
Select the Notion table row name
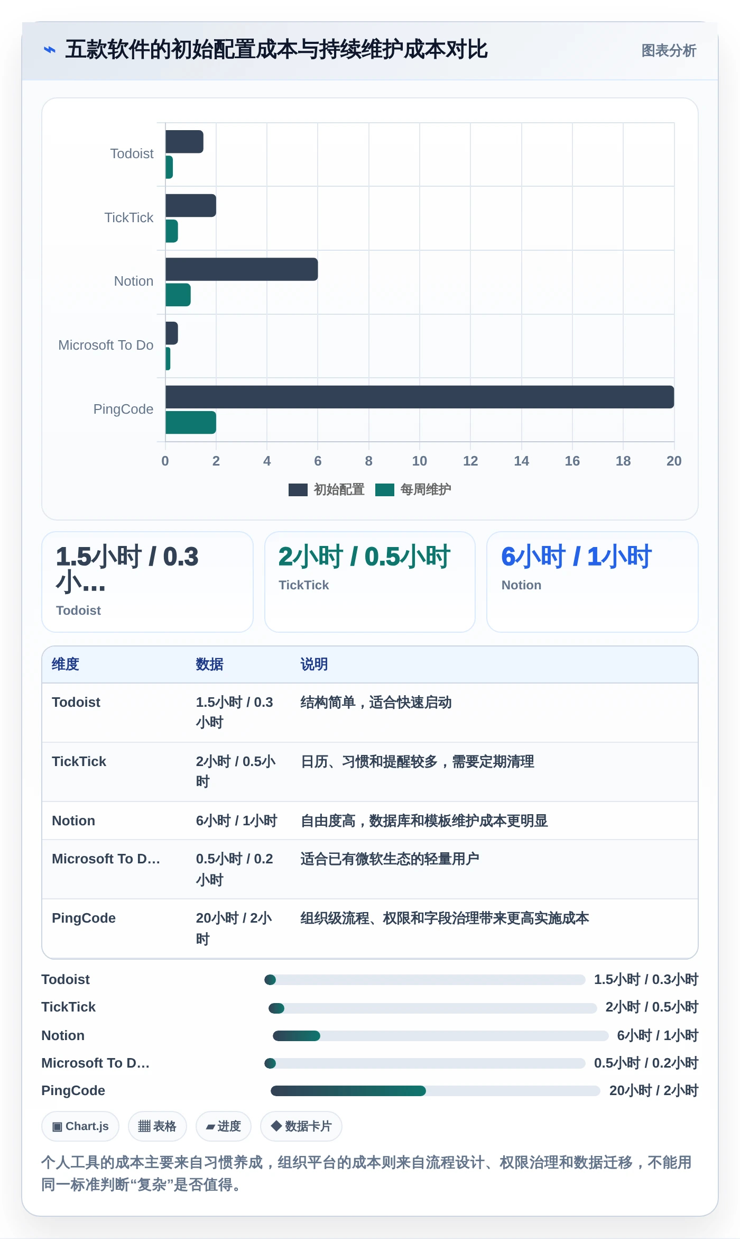click(73, 821)
